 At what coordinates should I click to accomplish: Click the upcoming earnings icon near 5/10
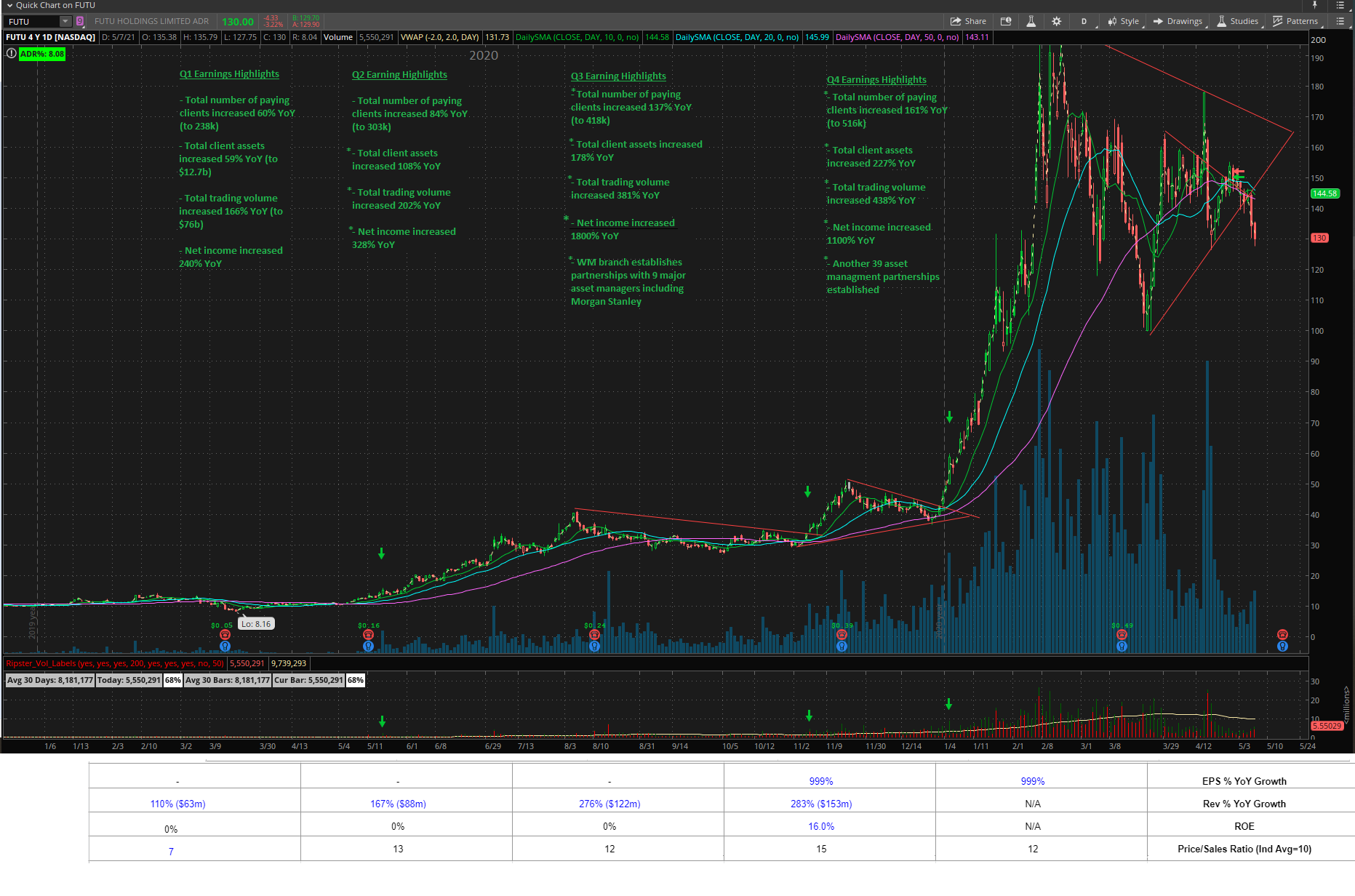click(1282, 635)
